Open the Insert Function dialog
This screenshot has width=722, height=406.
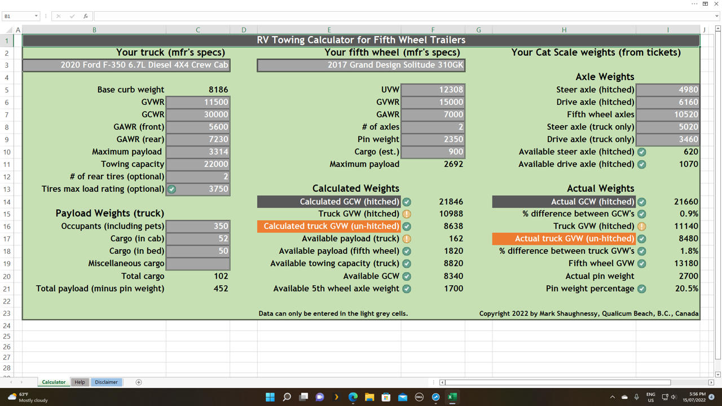86,16
